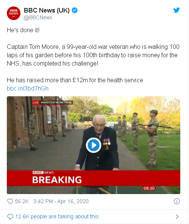Click the info circle icon
Image resolution: width=189 pixels, height=224 pixels.
[x=177, y=201]
